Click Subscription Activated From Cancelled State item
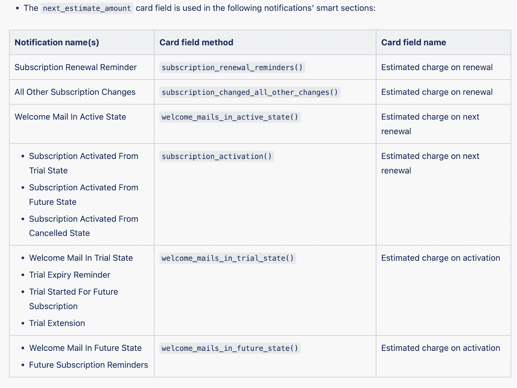 pos(83,226)
